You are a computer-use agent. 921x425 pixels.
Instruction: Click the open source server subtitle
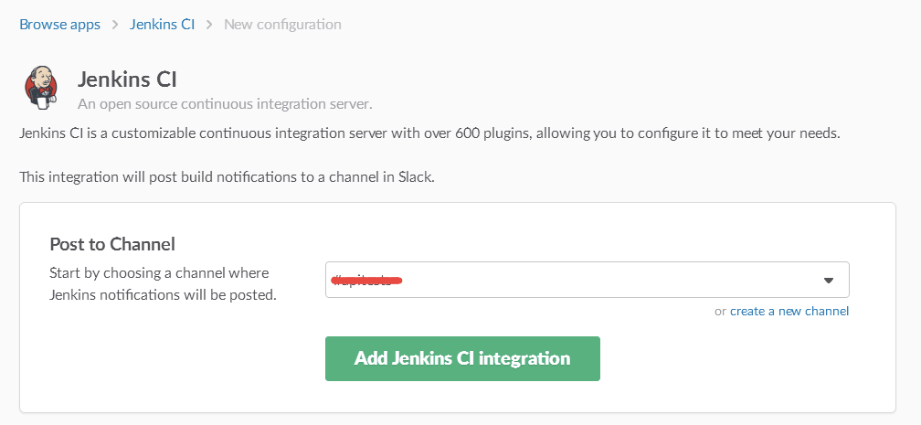pos(225,104)
